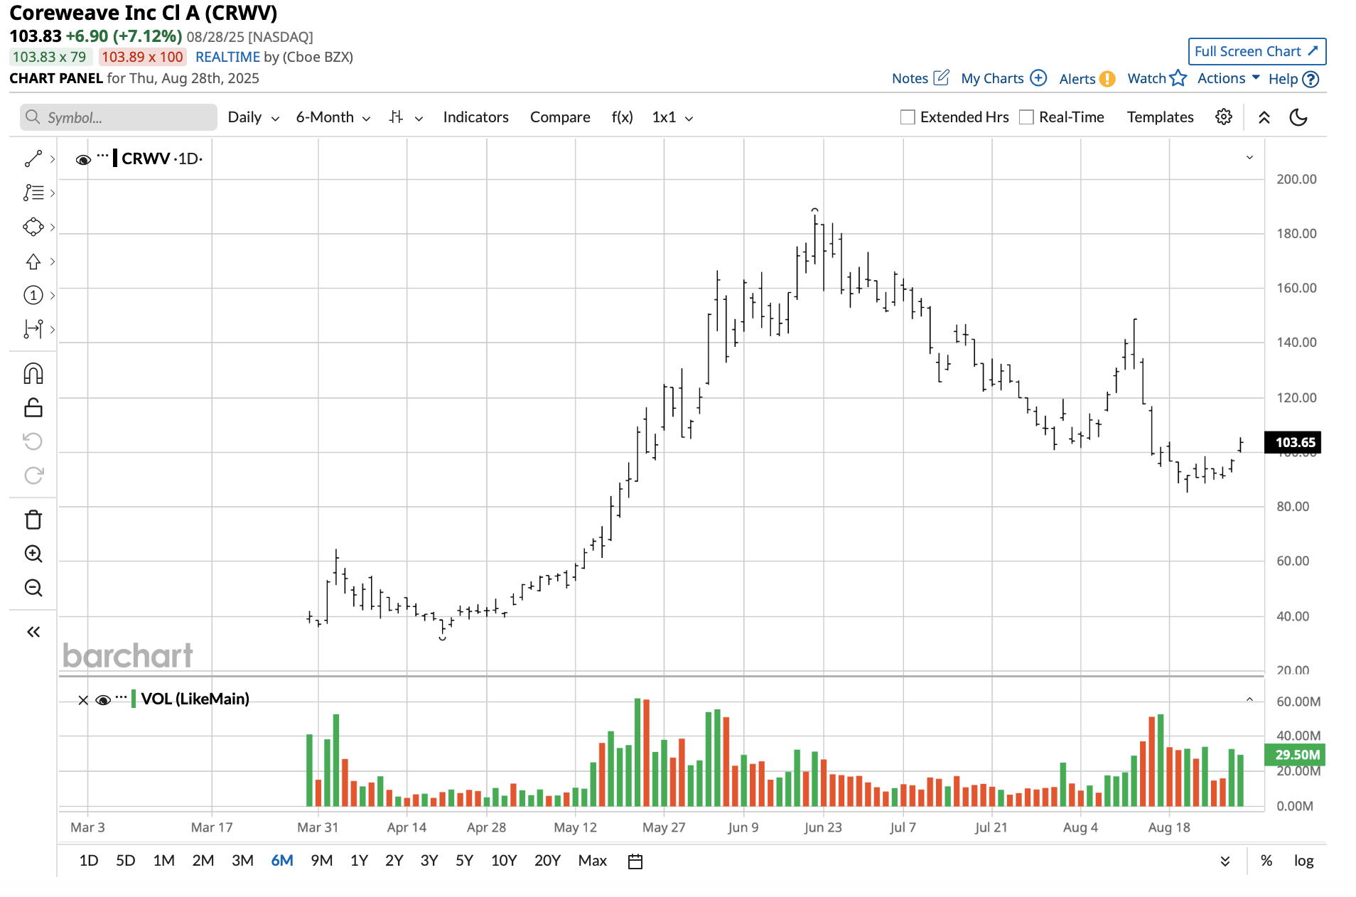This screenshot has height=897, width=1356.
Task: Zoom in with the magnifier plus
Action: tap(33, 554)
